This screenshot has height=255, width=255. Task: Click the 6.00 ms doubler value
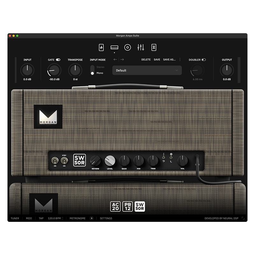(198, 79)
